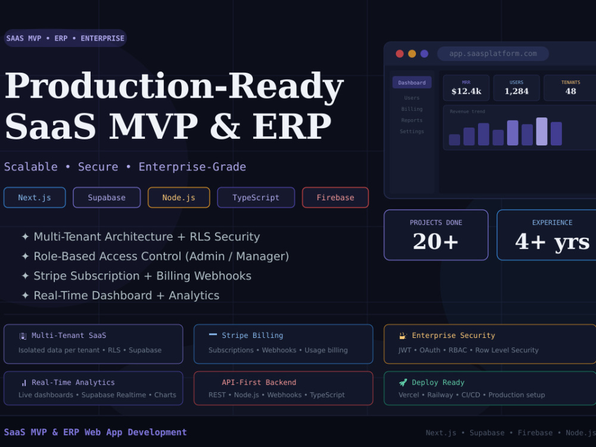
Task: Click the Deploy Ready rocket icon
Action: (403, 383)
